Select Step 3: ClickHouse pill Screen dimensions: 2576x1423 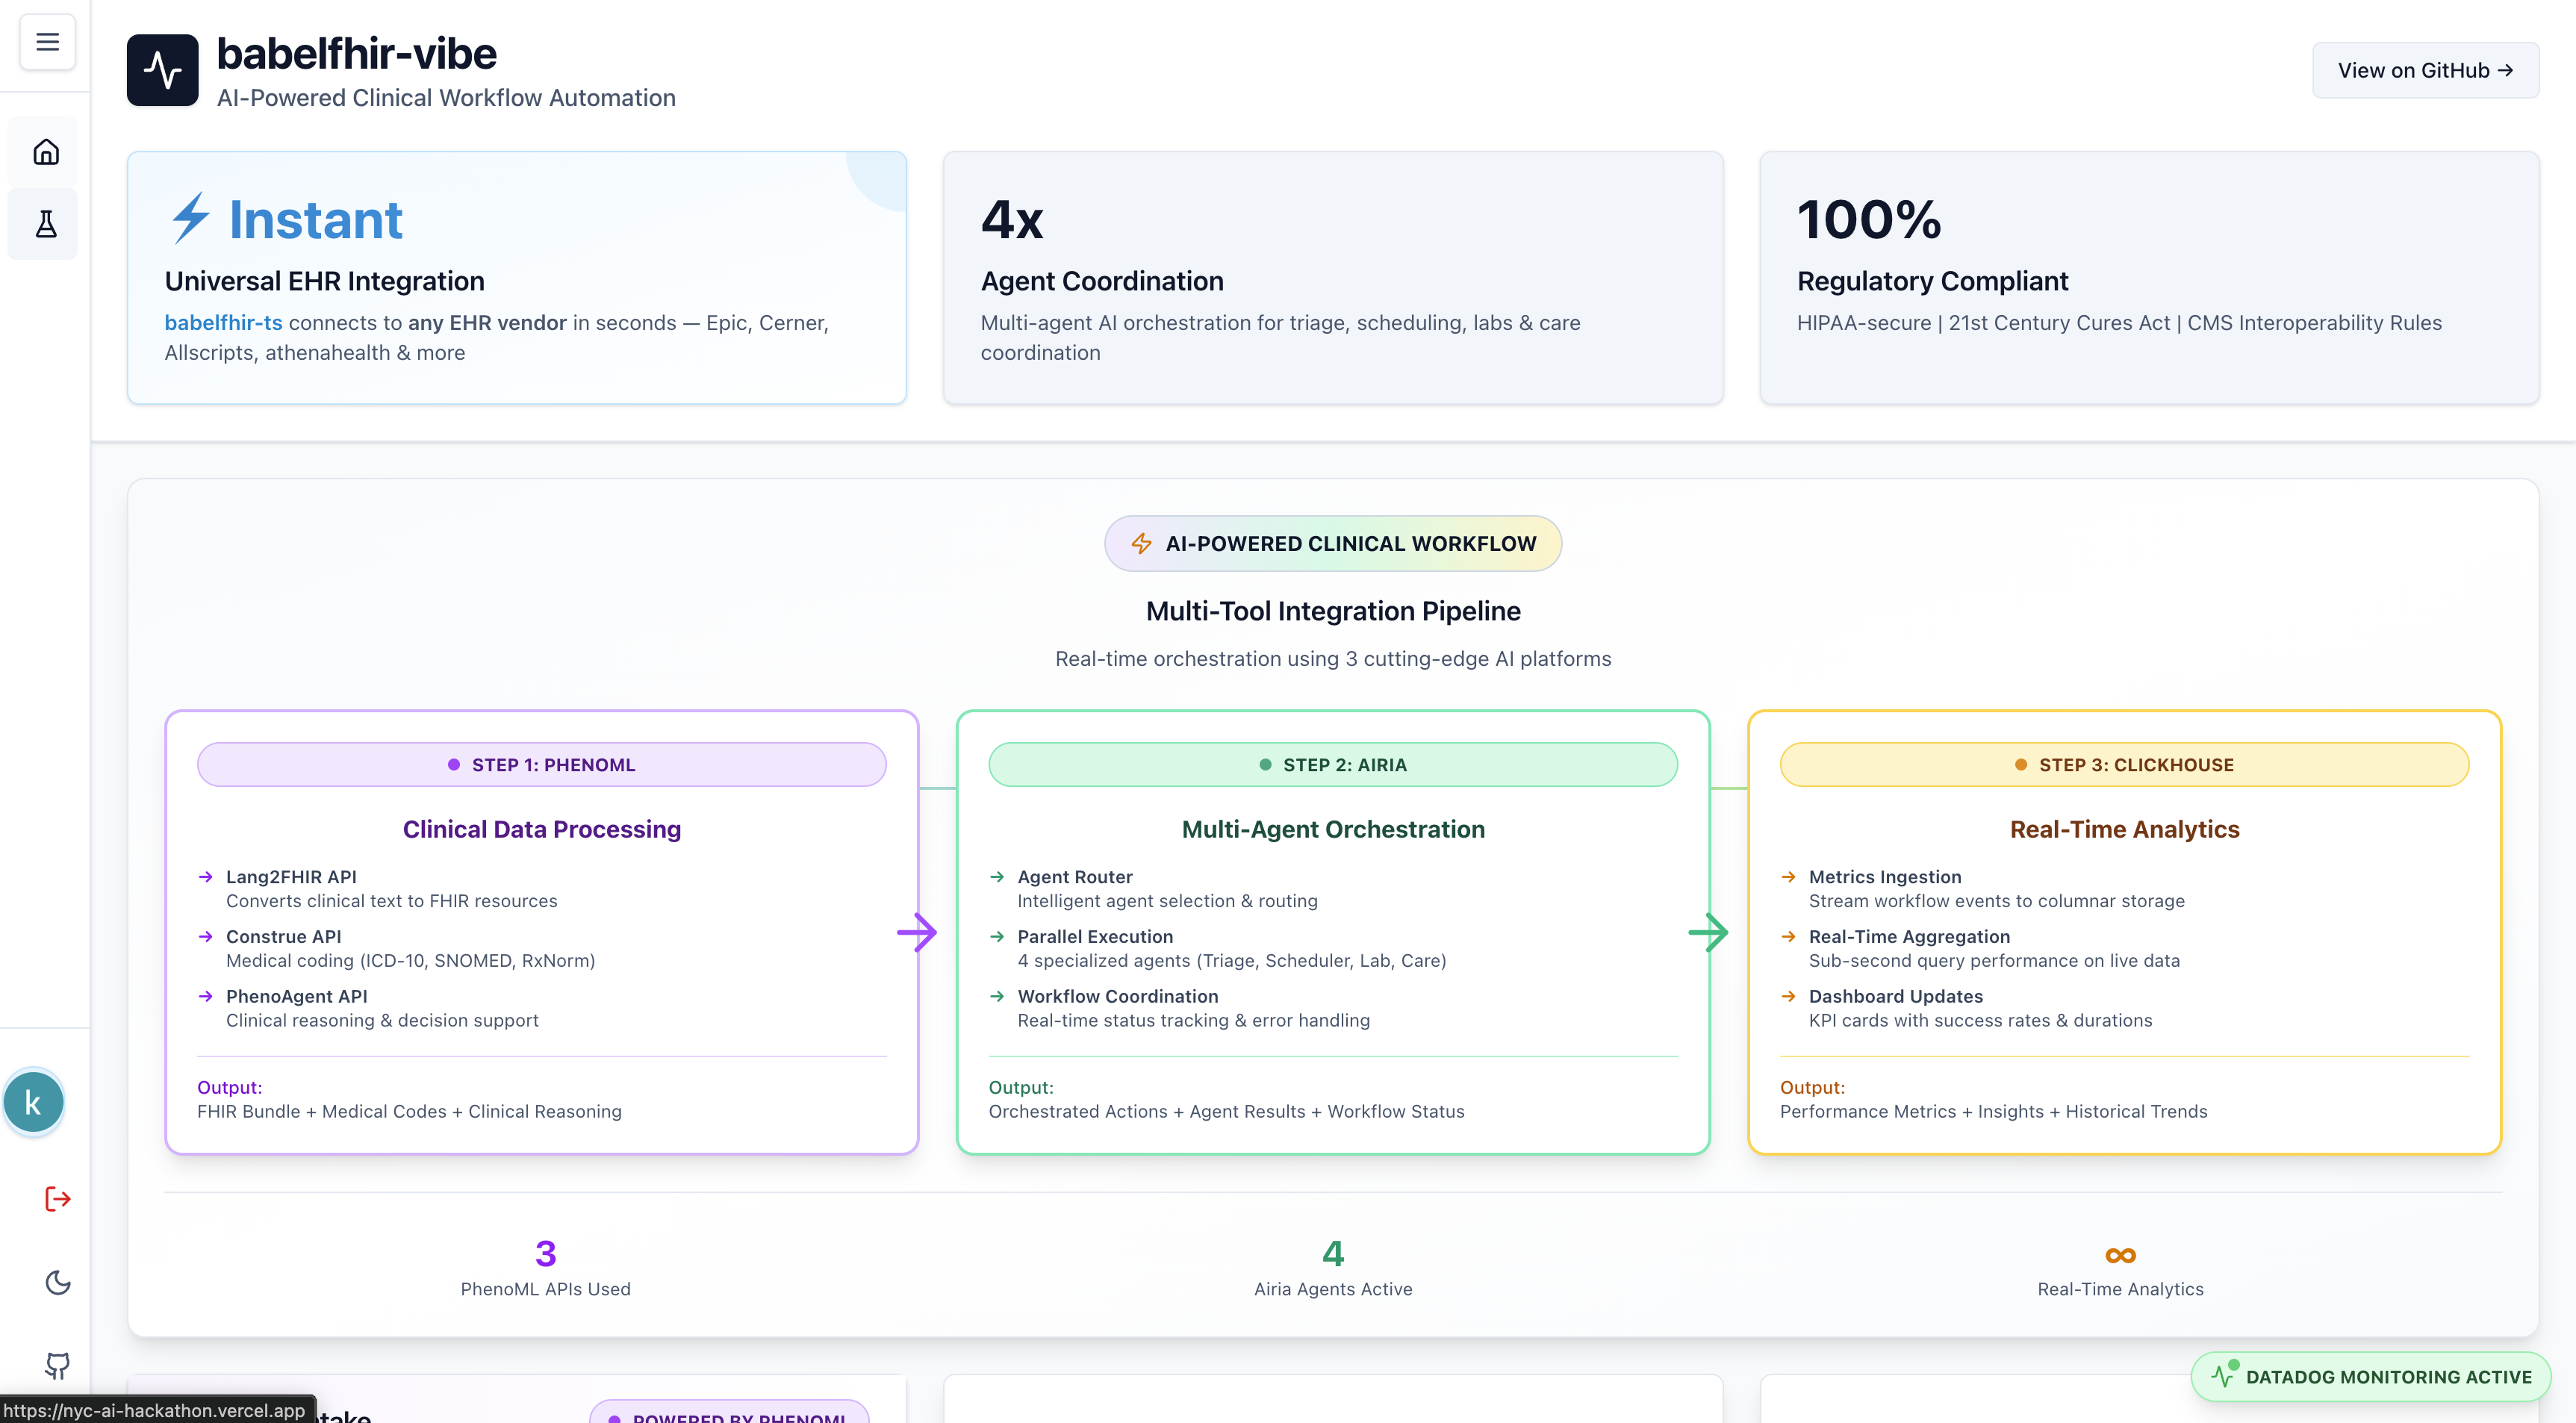pyautogui.click(x=2124, y=764)
